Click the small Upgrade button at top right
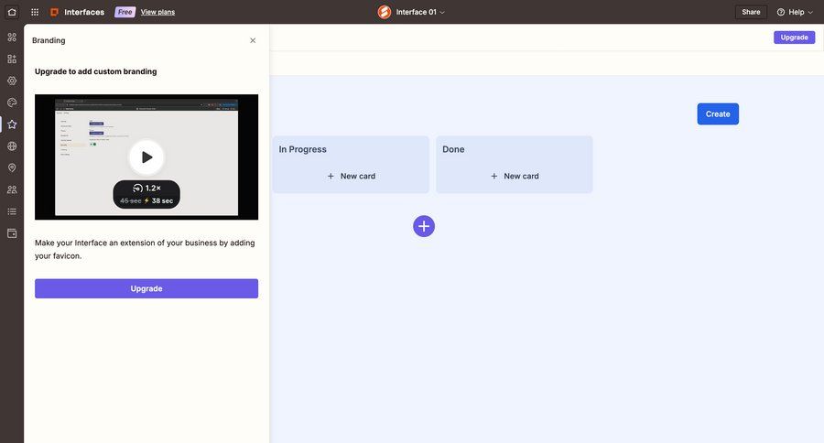 [x=794, y=38]
